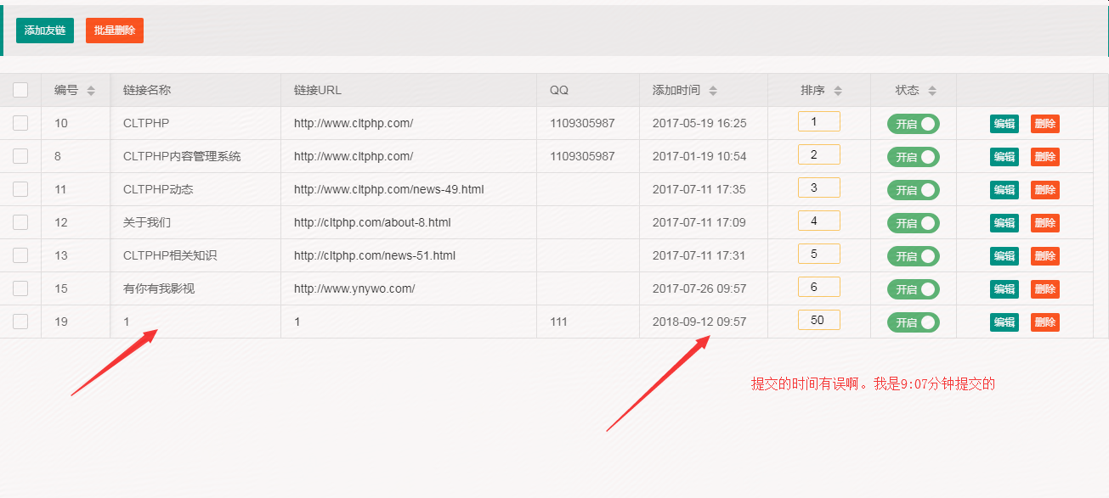Screen dimensions: 1109x498
Task: Sort by 状态 column arrows
Action: point(932,90)
